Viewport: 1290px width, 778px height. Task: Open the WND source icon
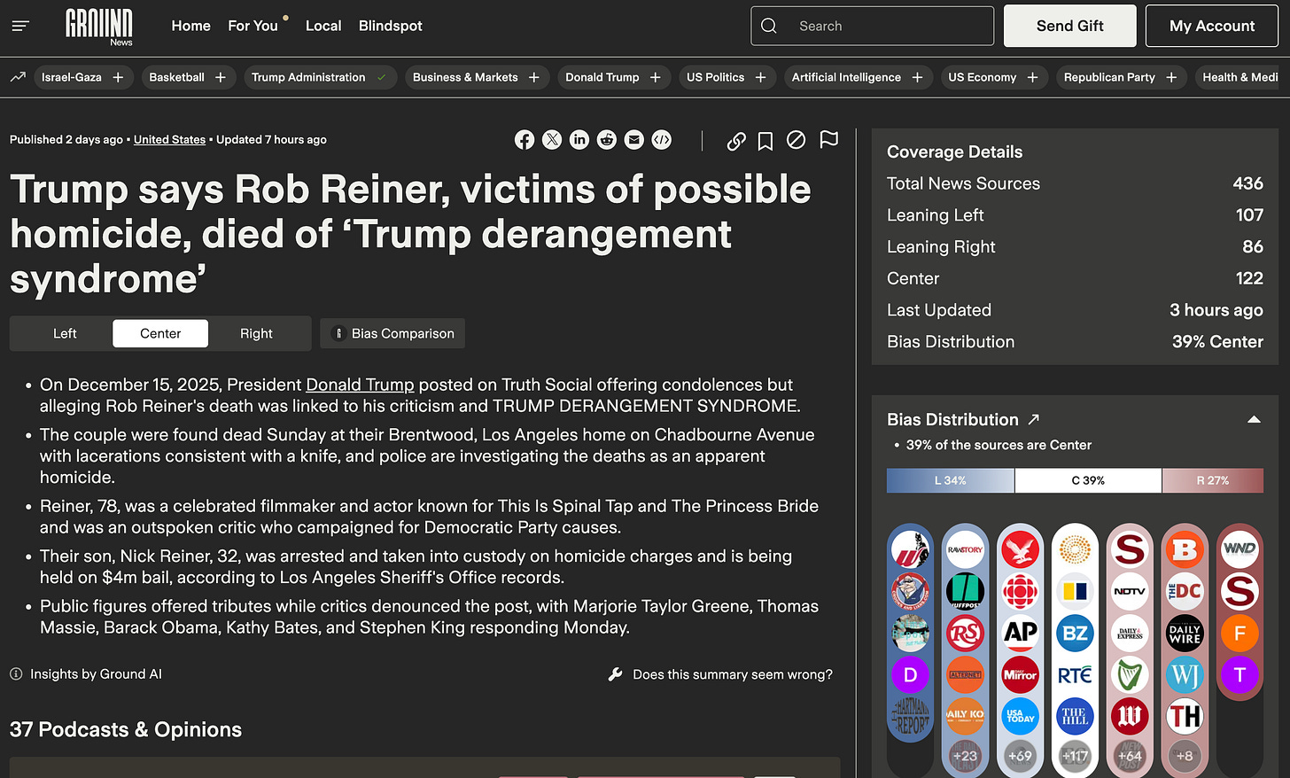[1239, 549]
